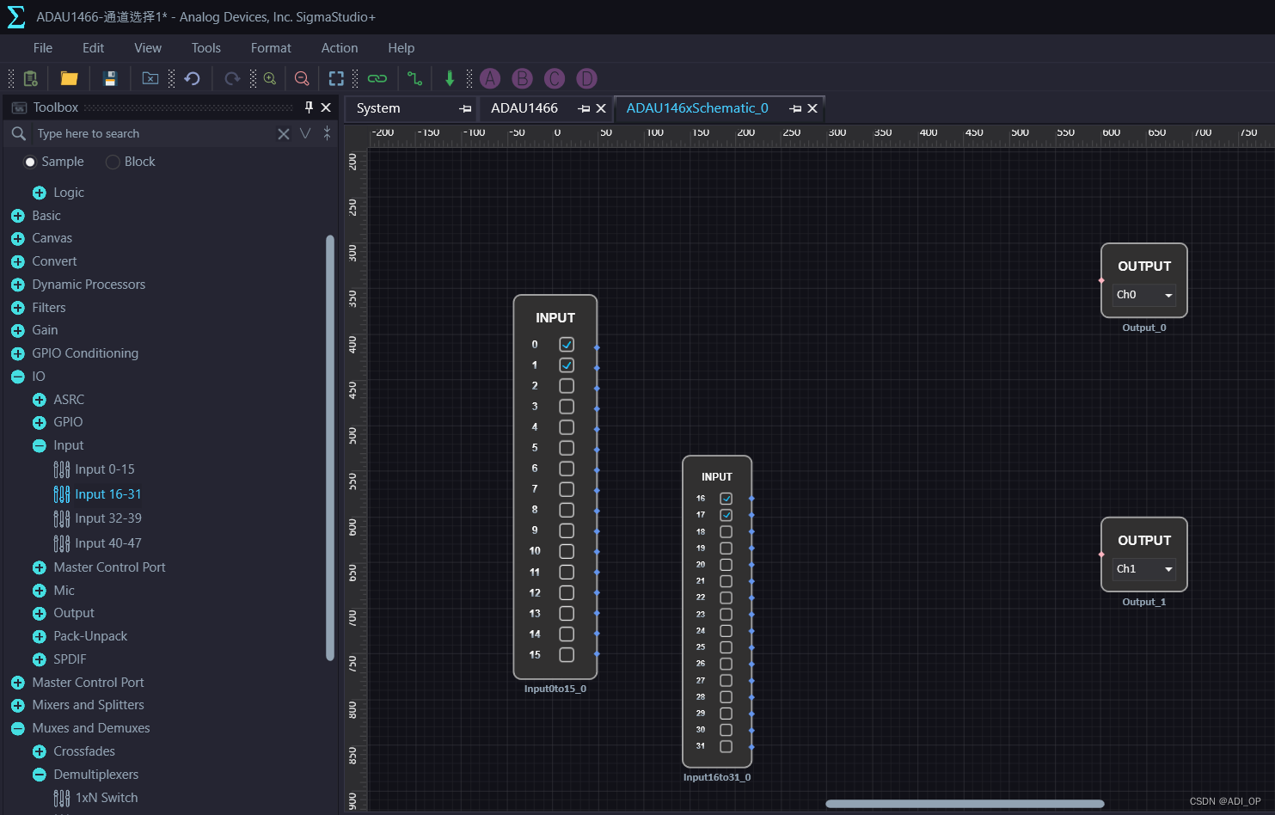The height and width of the screenshot is (815, 1275).
Task: Zoom out of the schematic
Action: (x=302, y=79)
